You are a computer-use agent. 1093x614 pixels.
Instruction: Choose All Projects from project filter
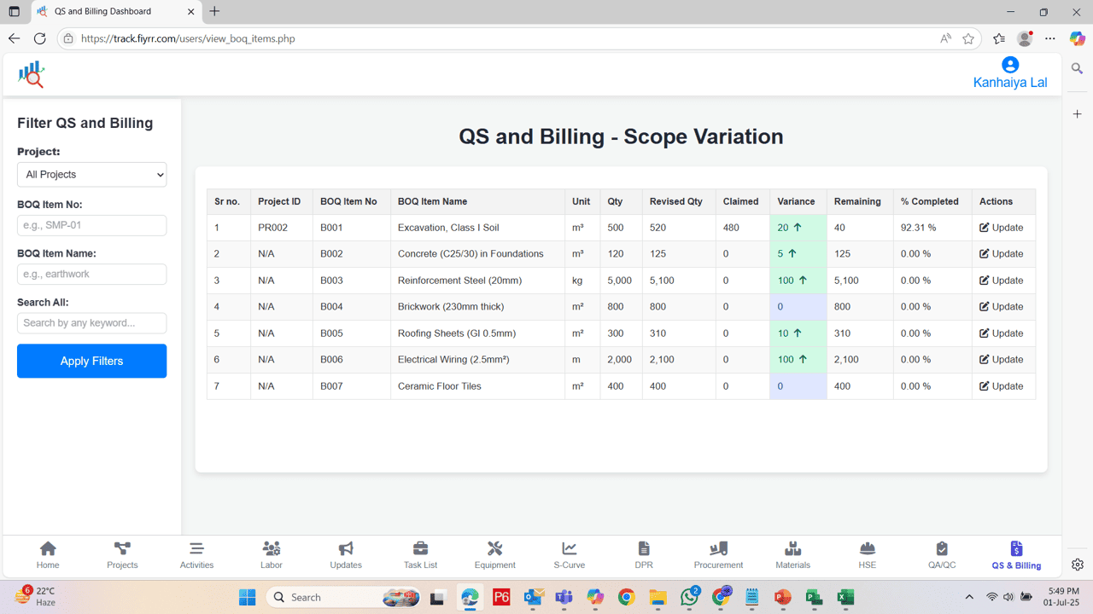[x=91, y=174]
